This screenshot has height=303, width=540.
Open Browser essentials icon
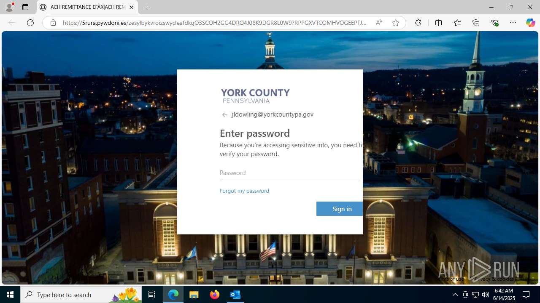click(x=494, y=23)
